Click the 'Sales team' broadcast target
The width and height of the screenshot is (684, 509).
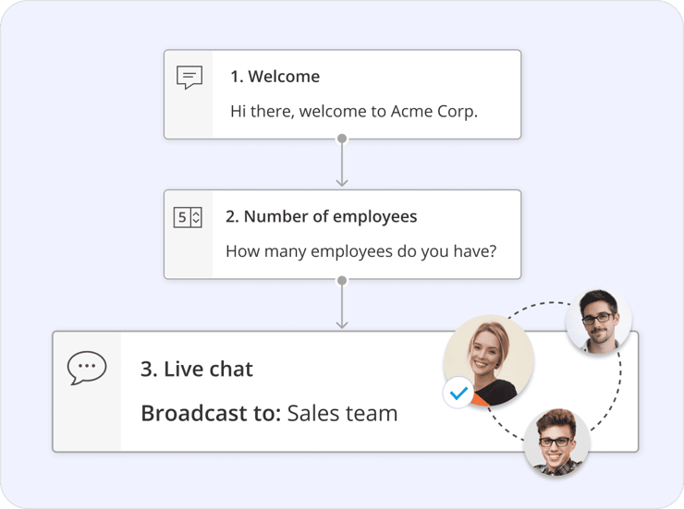[x=342, y=413]
